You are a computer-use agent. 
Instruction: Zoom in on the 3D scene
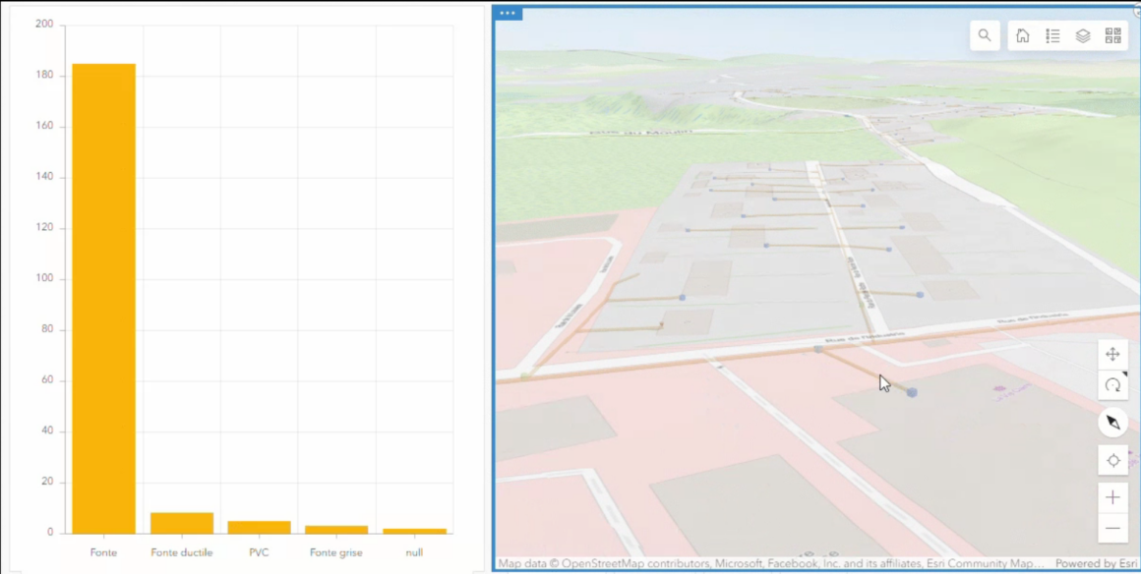1112,497
